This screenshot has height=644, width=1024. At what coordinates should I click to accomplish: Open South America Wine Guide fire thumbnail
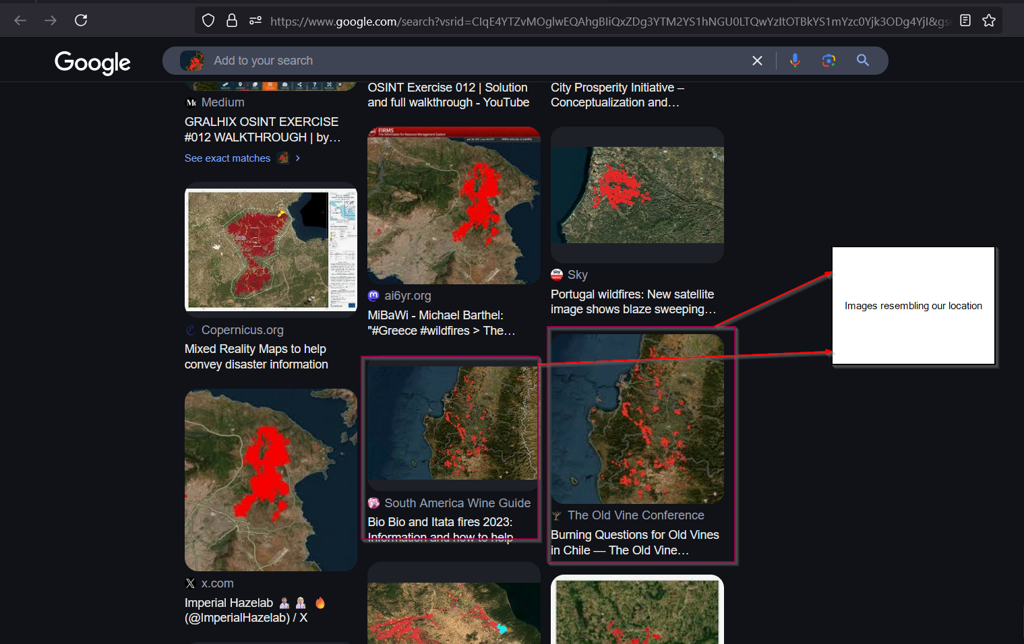(453, 423)
